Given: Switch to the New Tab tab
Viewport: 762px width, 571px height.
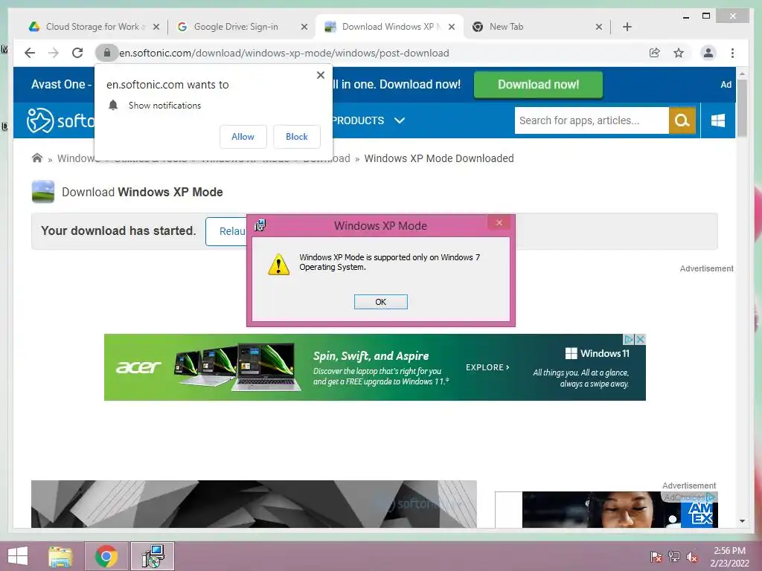Looking at the screenshot, I should [x=537, y=27].
